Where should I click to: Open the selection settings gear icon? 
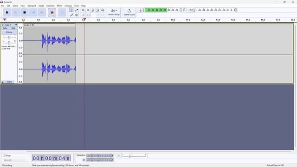tap(84, 160)
